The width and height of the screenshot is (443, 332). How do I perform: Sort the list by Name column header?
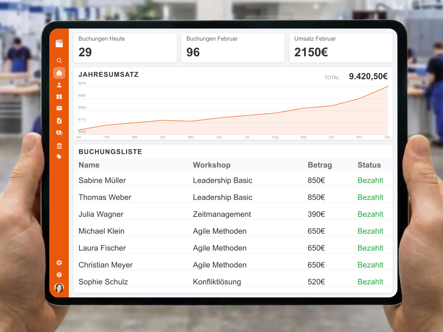(x=89, y=165)
